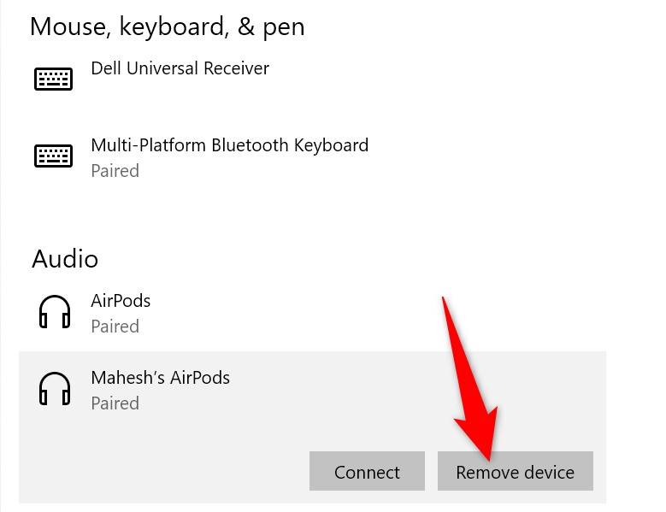Click the Mahesh's AirPods device name

tap(160, 378)
